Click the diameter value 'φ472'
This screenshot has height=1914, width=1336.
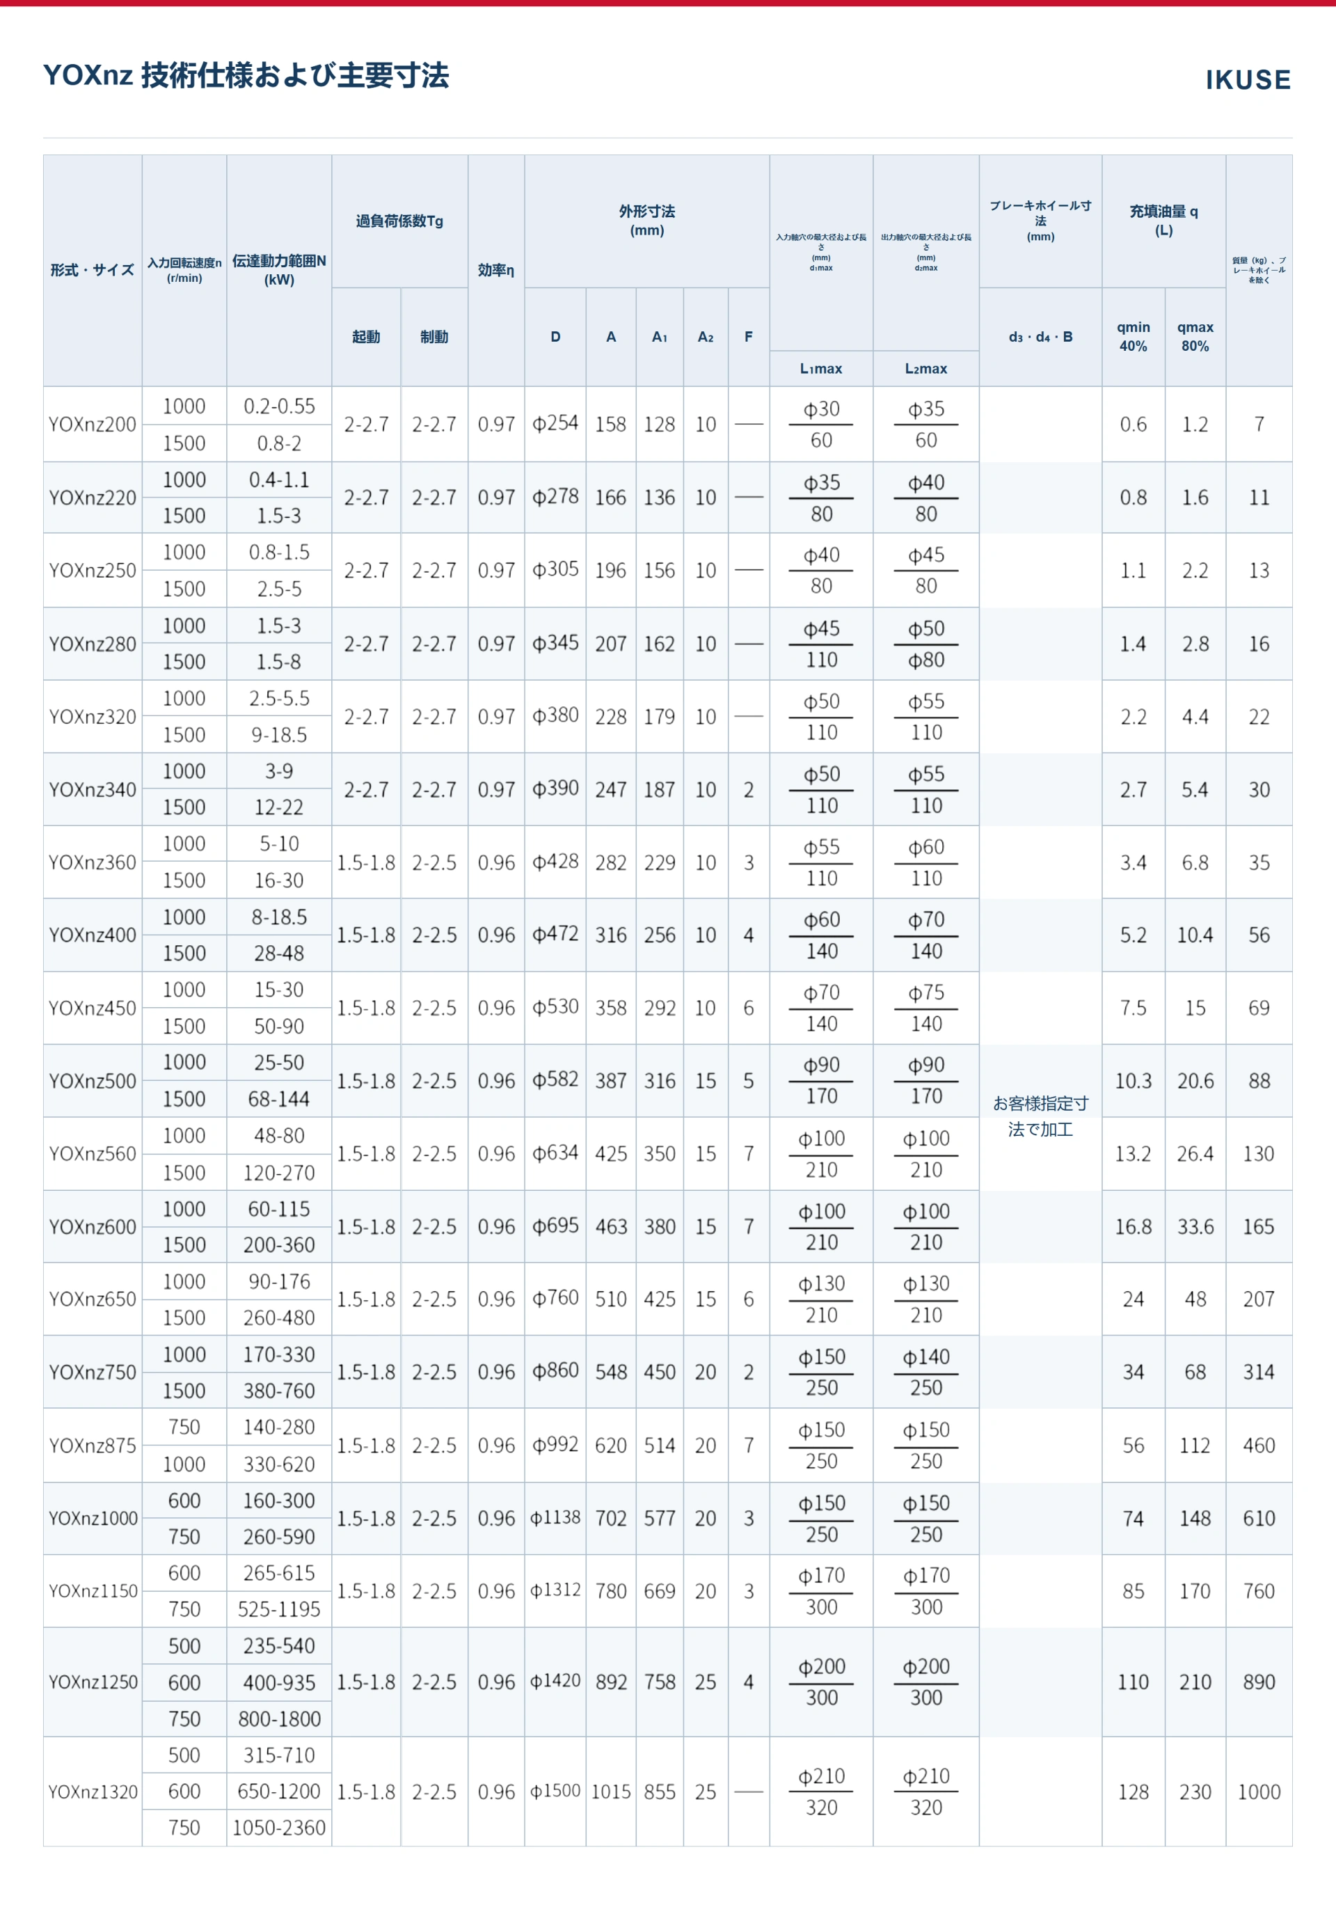pos(555,935)
